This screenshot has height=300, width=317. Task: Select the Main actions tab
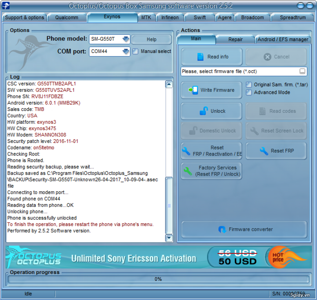196,39
